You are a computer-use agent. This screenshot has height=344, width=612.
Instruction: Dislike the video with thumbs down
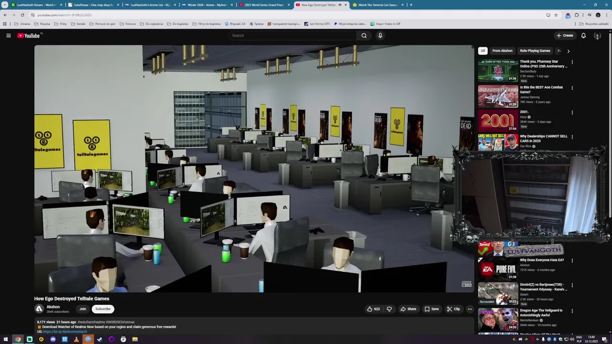click(389, 309)
